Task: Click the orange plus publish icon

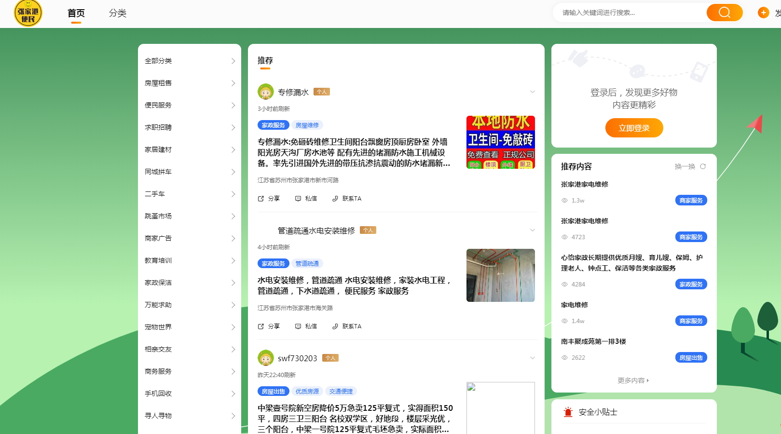Action: (763, 13)
